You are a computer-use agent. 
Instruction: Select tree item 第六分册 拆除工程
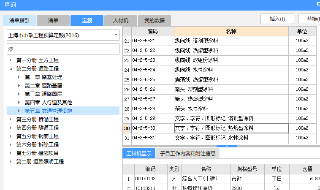click(37, 145)
